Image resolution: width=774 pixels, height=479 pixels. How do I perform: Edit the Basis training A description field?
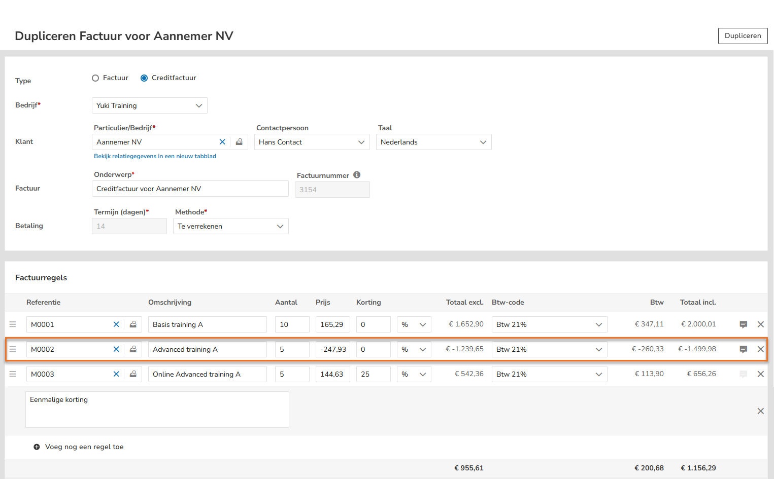pyautogui.click(x=208, y=324)
